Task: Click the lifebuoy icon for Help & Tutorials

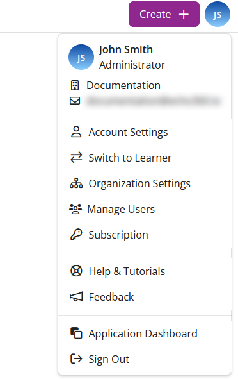Action: point(76,271)
